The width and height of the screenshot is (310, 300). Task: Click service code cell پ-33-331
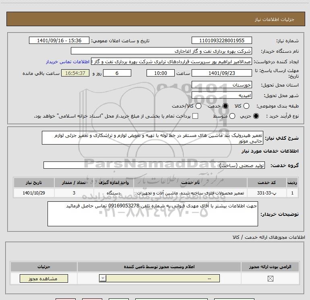[x=267, y=193]
